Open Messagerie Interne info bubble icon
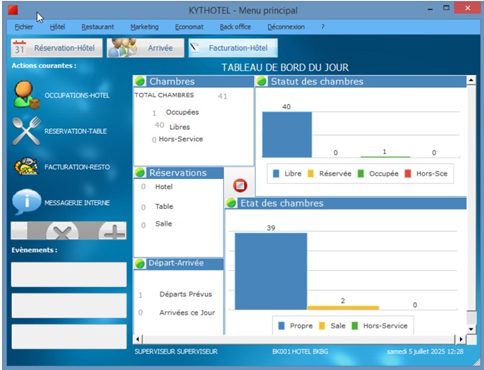The image size is (484, 370). (x=27, y=202)
